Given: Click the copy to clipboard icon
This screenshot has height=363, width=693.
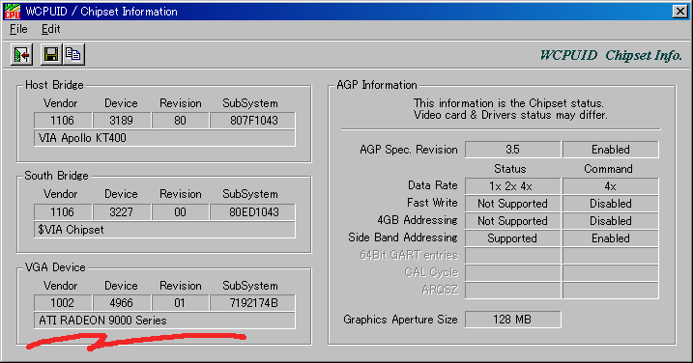Looking at the screenshot, I should pos(73,55).
